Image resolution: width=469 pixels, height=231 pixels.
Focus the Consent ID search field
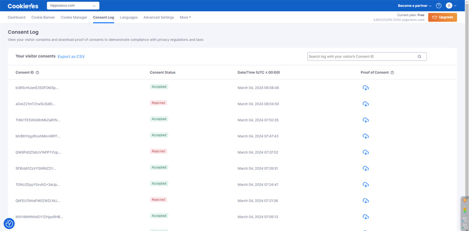coord(361,56)
